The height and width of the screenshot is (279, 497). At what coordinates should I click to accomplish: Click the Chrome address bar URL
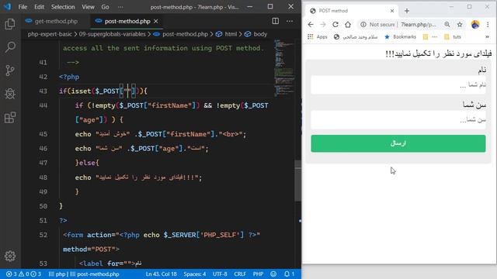pyautogui.click(x=419, y=24)
